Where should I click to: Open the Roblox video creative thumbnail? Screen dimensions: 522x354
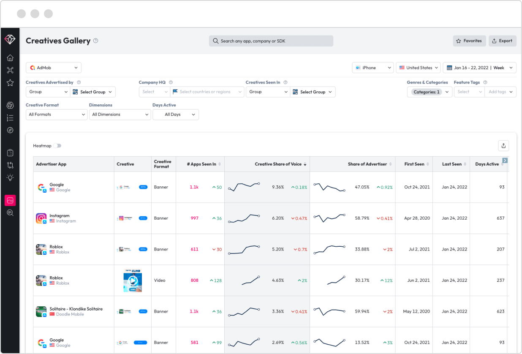click(133, 280)
